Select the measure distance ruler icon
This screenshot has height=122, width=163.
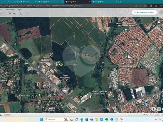click(x=21, y=13)
